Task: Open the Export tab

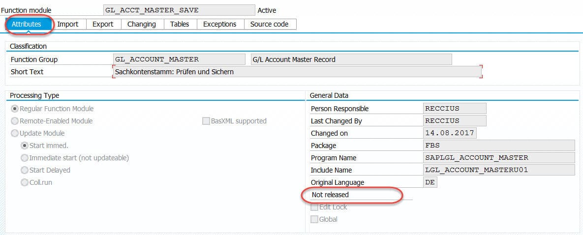Action: 103,24
